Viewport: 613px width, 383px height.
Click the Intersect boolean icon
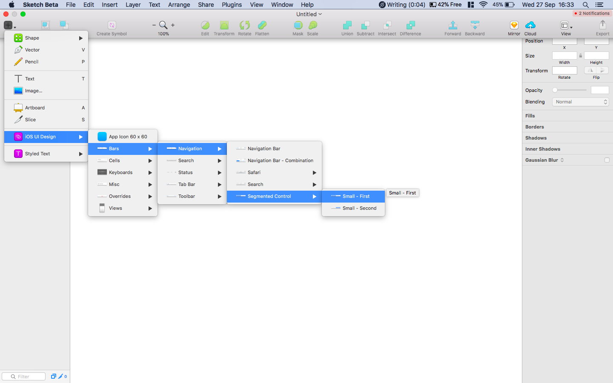point(387,25)
